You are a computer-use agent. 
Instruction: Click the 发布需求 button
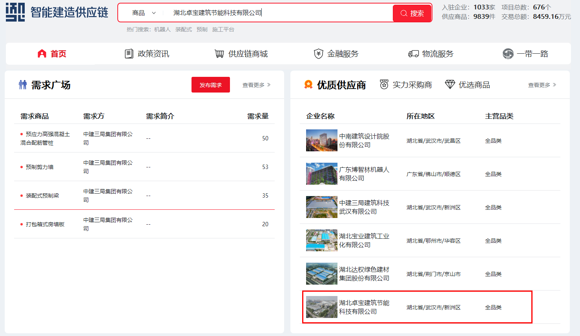pyautogui.click(x=211, y=85)
